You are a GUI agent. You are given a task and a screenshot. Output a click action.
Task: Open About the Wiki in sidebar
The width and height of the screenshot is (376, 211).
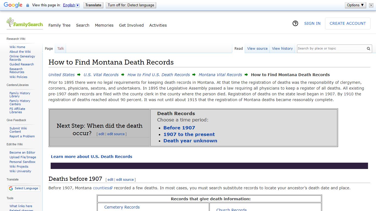click(x=20, y=52)
